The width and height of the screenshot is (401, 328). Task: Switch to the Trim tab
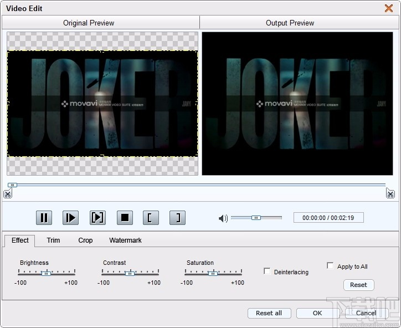(x=53, y=240)
